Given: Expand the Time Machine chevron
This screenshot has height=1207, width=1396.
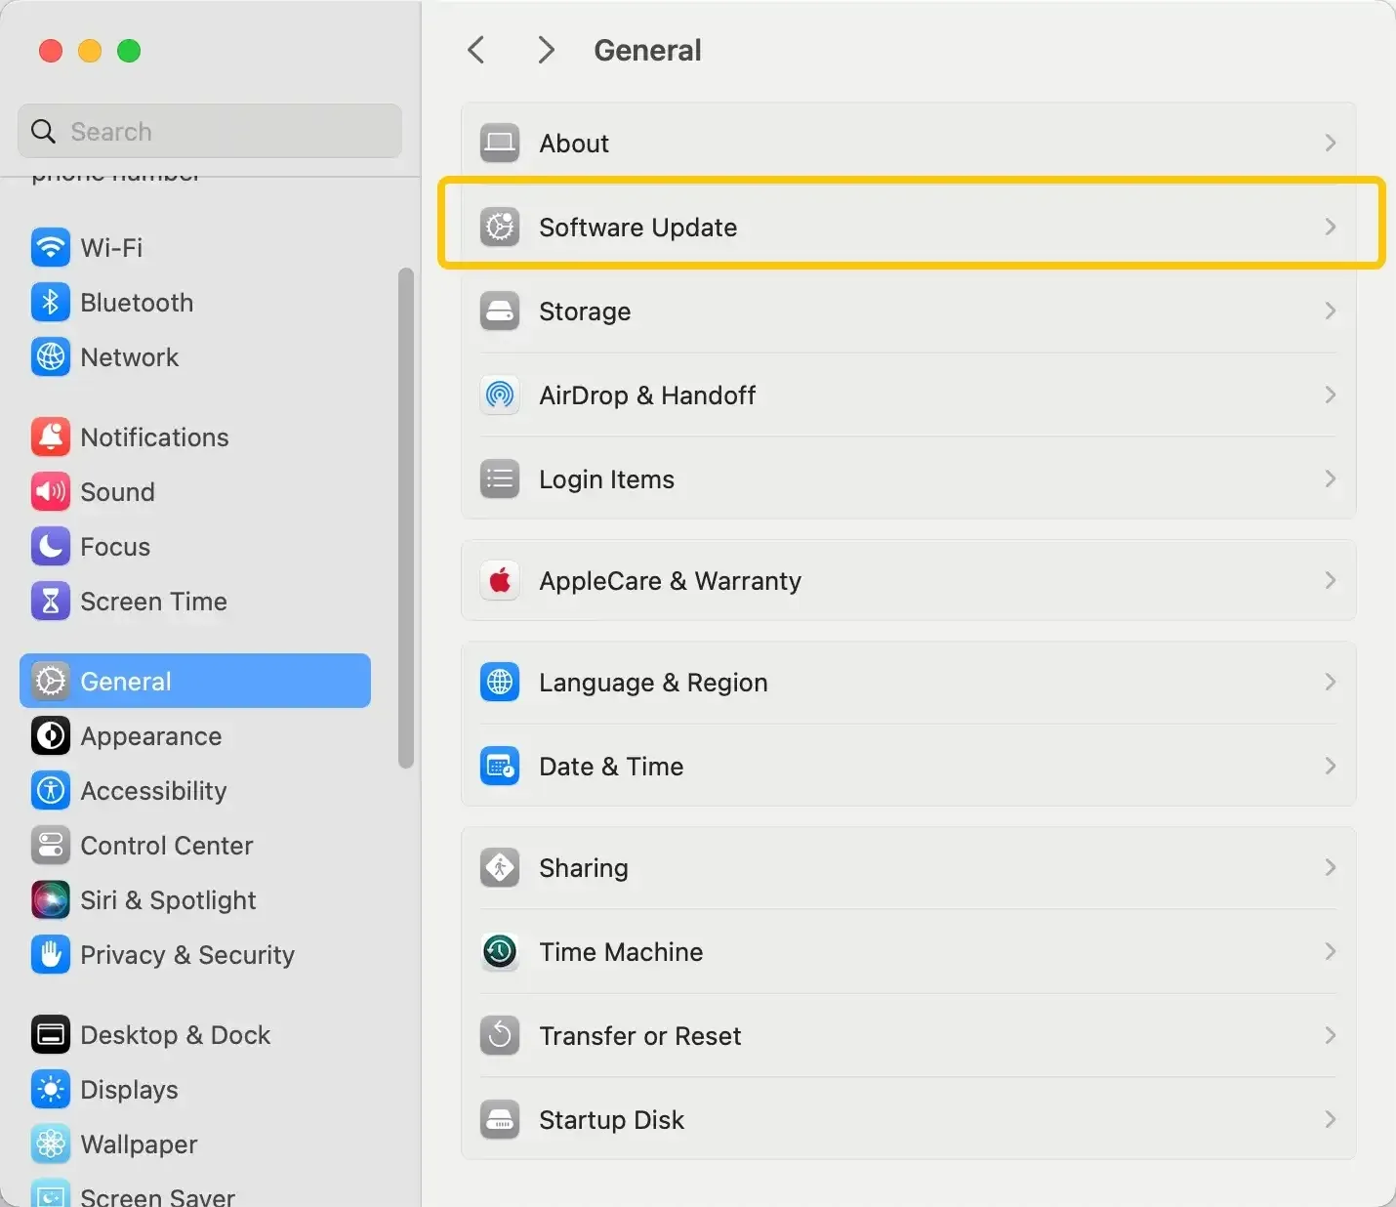Looking at the screenshot, I should (1330, 951).
